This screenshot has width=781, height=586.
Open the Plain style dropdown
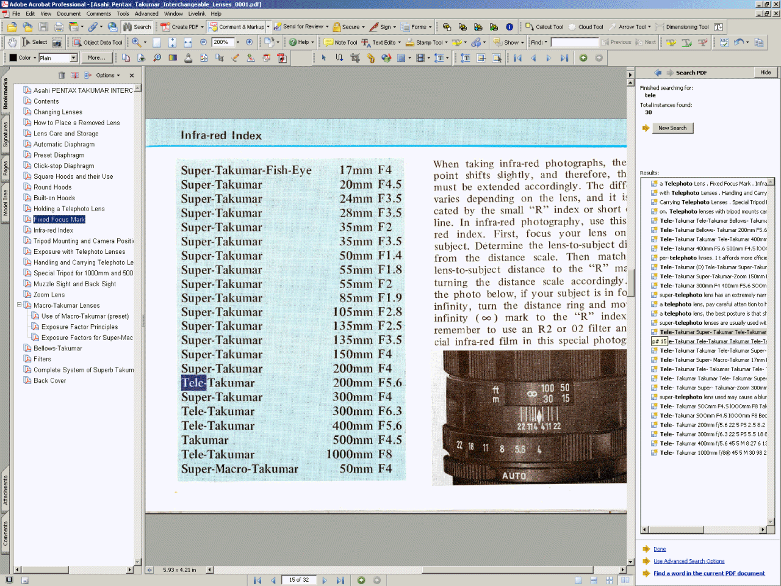pyautogui.click(x=74, y=58)
